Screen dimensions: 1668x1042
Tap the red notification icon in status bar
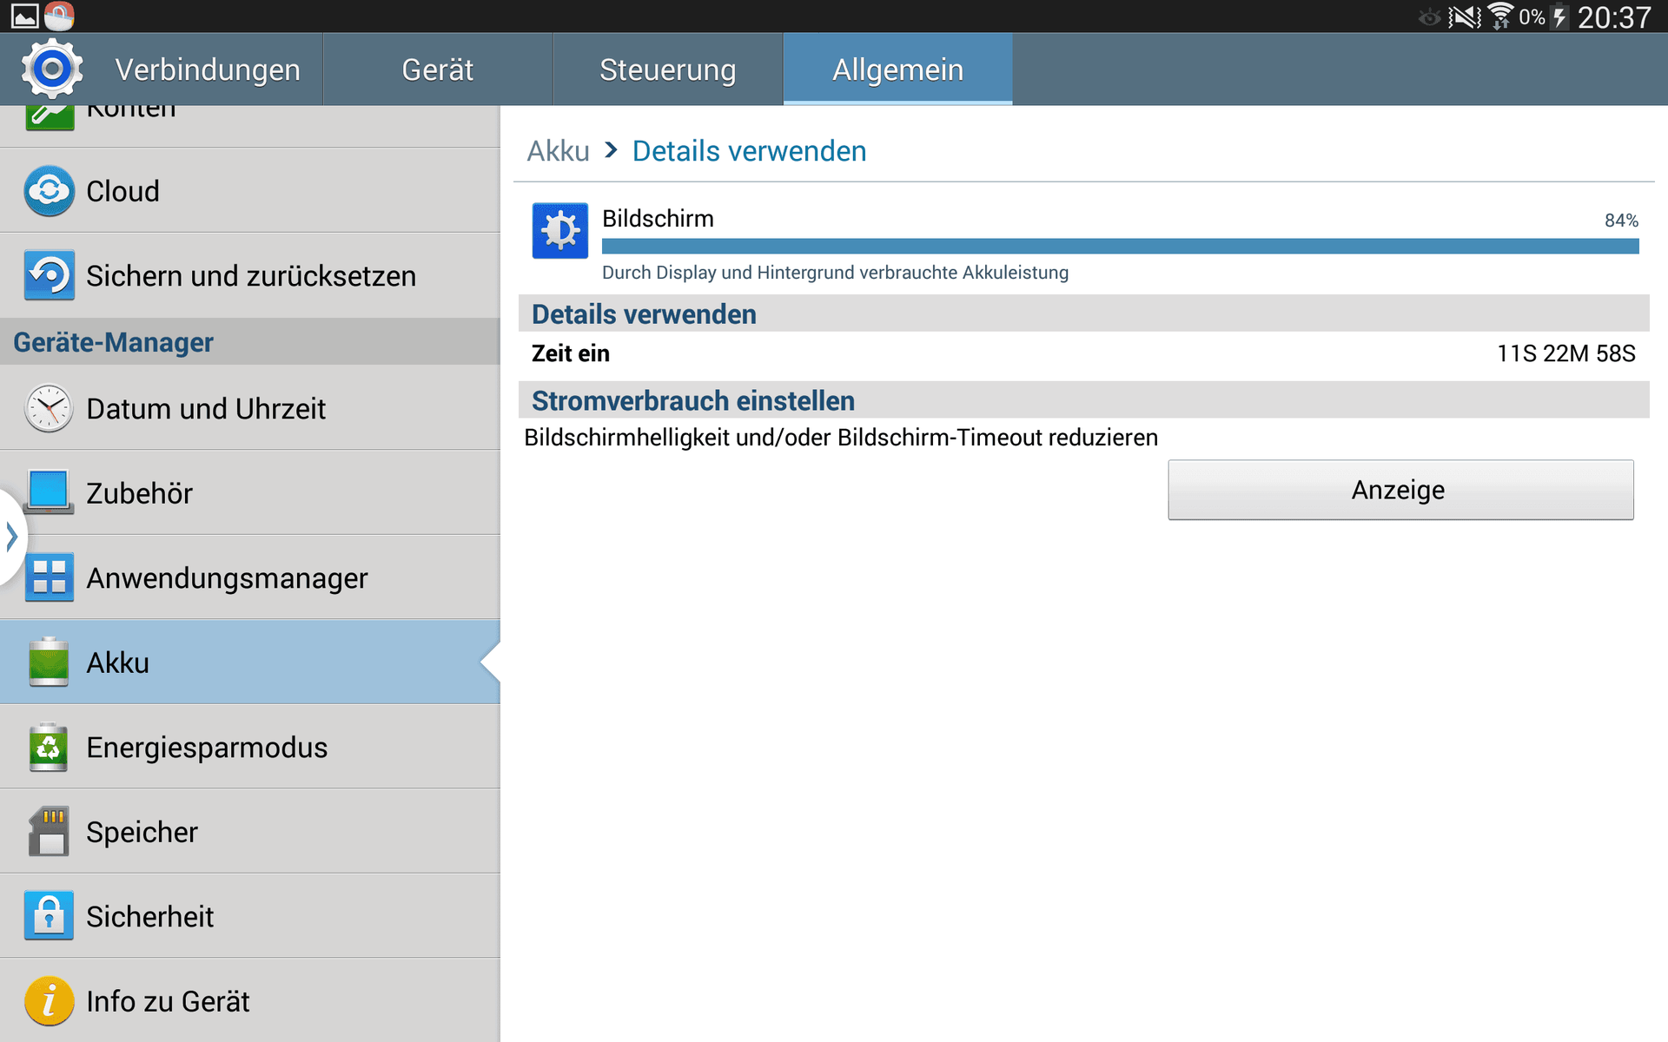[x=59, y=16]
